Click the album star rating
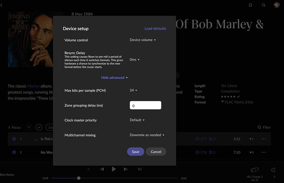The height and width of the screenshot is (183, 284). [228, 97]
